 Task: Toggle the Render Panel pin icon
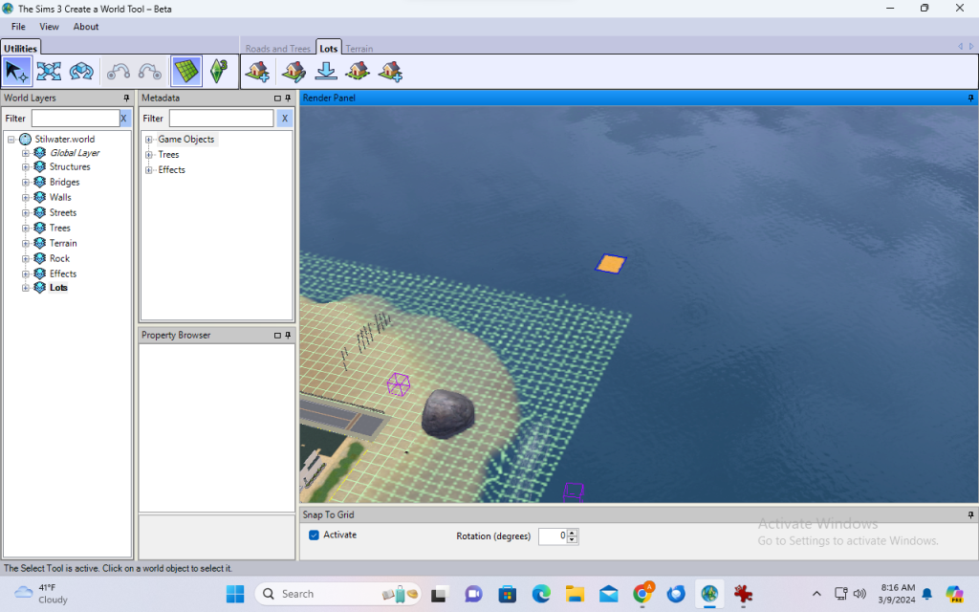point(970,98)
